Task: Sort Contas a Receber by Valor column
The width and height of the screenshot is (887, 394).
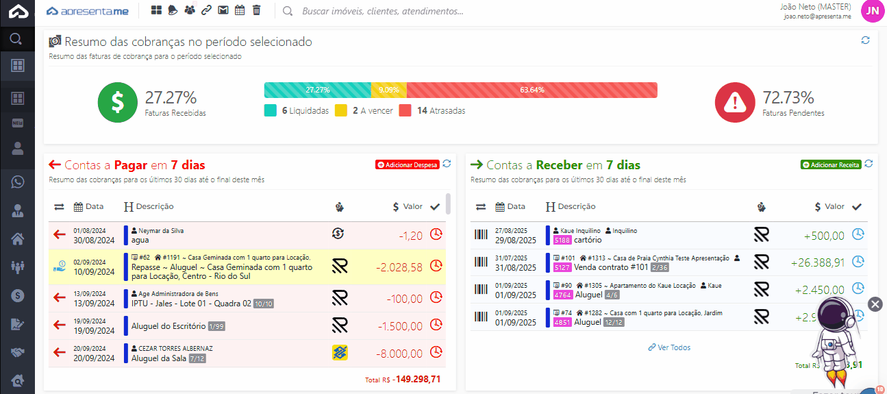Action: [829, 206]
